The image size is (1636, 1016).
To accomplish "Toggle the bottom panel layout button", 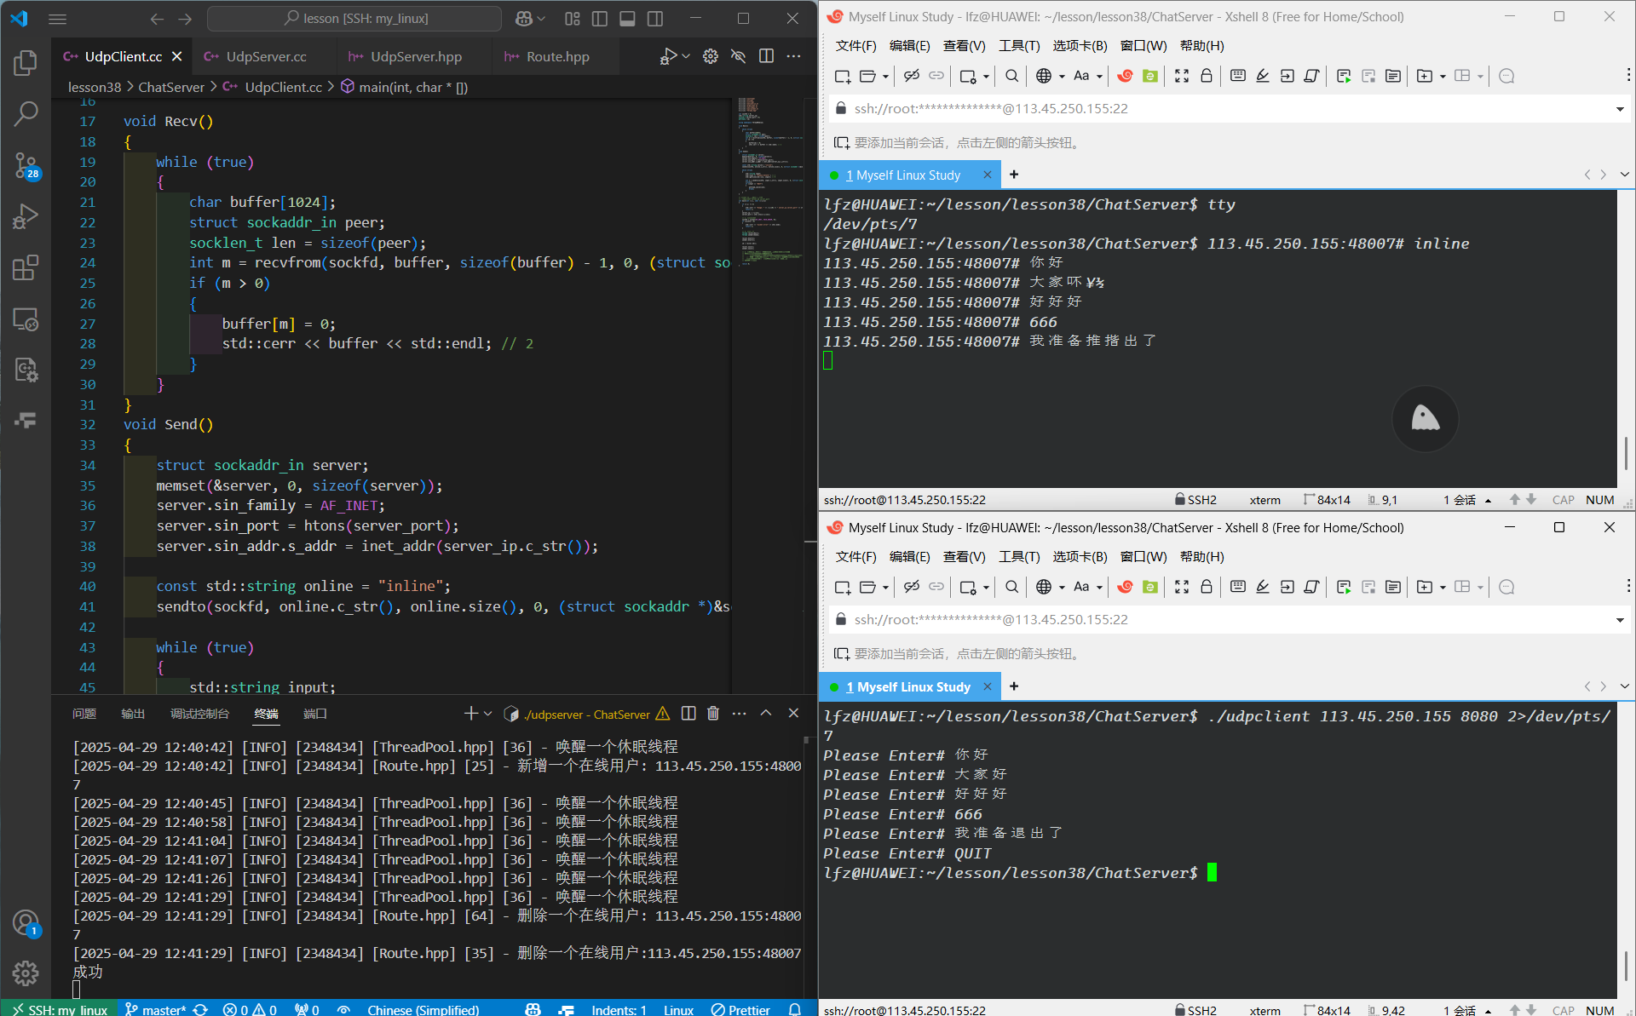I will pos(627,18).
